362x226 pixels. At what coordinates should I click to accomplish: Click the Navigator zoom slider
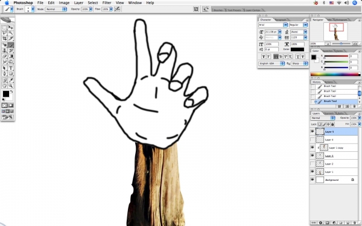tap(341, 43)
